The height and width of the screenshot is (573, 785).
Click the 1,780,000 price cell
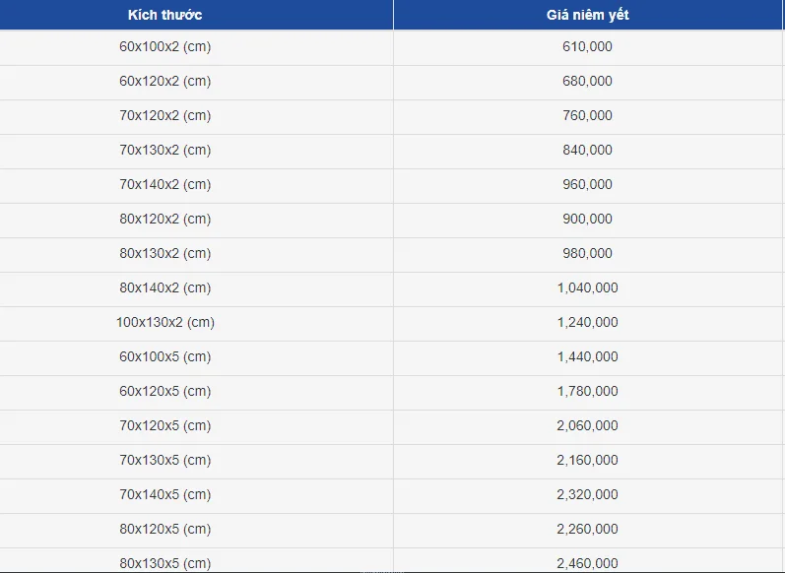[x=588, y=391]
